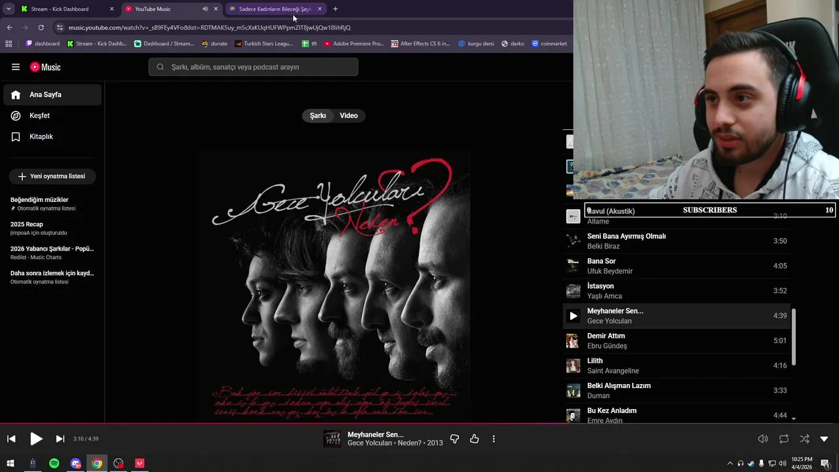Switch to the Şarkı view
The image size is (839, 472).
click(x=318, y=115)
